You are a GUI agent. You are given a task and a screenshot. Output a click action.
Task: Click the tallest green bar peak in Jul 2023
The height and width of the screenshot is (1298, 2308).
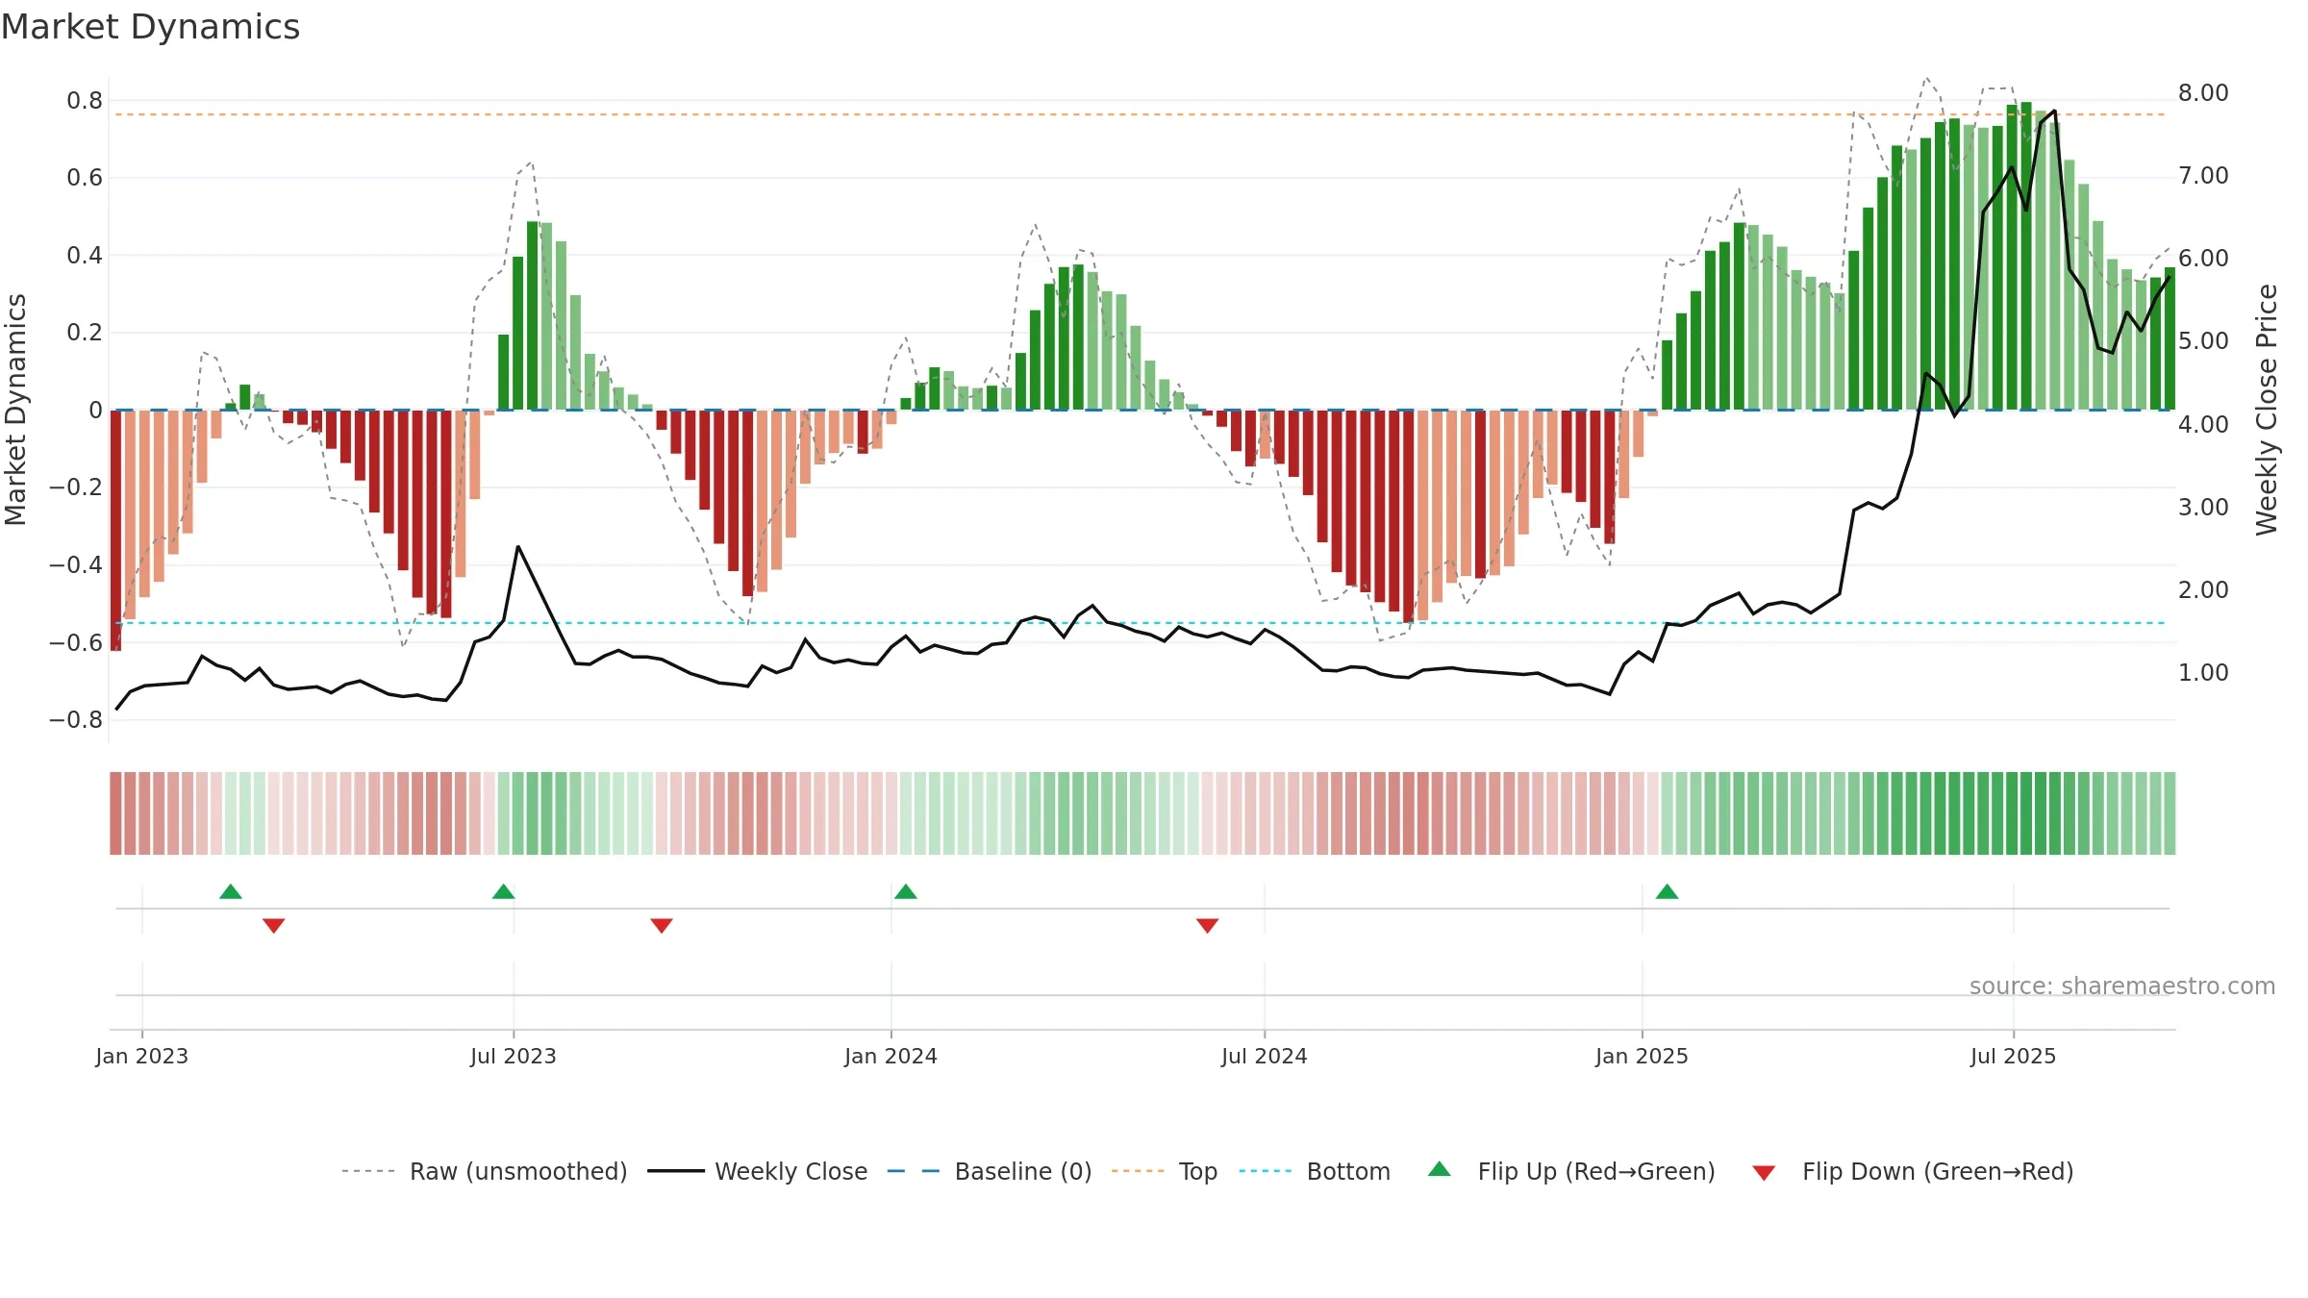pos(532,315)
